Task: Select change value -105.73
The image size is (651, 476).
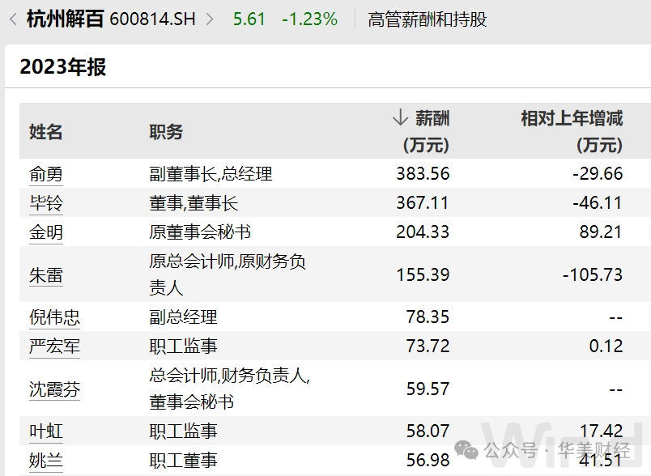Action: pyautogui.click(x=593, y=274)
